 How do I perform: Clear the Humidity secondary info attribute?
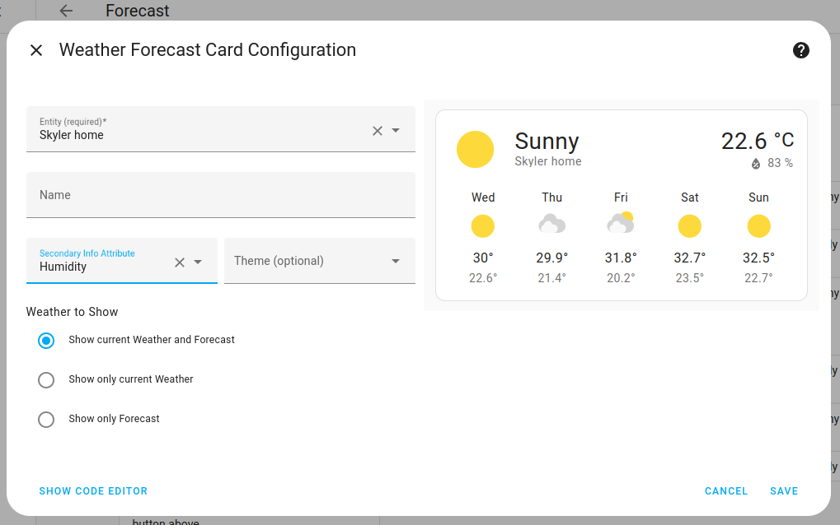click(x=179, y=261)
